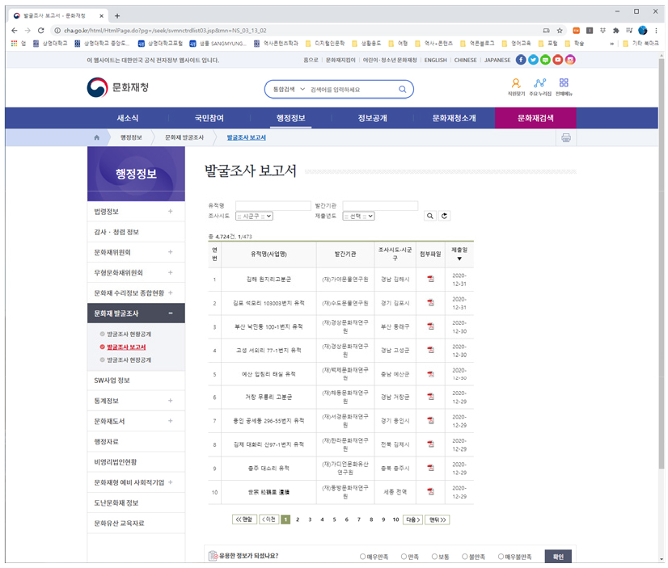Jump to last page with 맨뒤 button
The width and height of the screenshot is (668, 568).
tap(437, 520)
